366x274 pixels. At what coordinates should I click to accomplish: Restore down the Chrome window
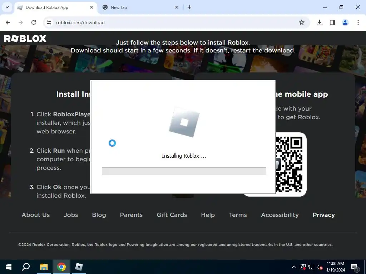[341, 7]
